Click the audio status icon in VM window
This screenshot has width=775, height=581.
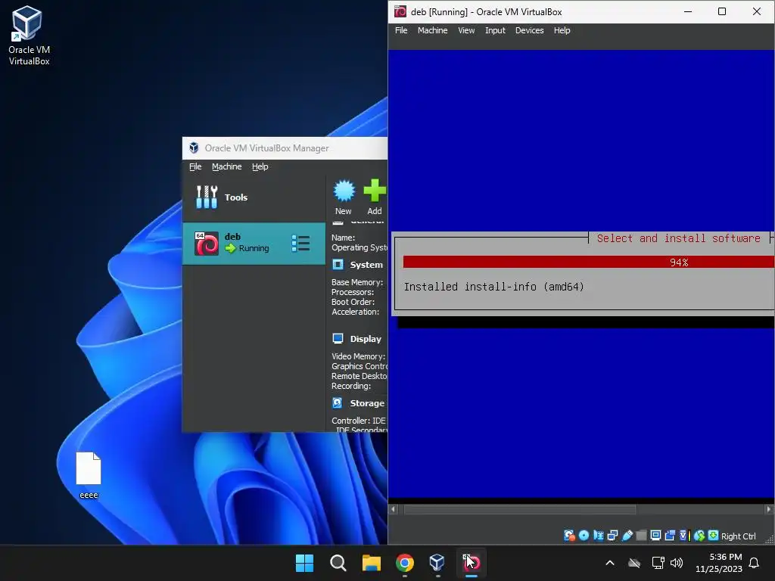point(599,536)
